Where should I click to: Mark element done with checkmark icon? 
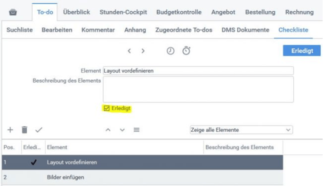click(x=39, y=130)
